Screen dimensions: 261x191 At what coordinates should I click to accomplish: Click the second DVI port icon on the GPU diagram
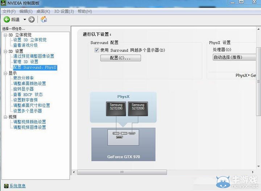click(124, 133)
